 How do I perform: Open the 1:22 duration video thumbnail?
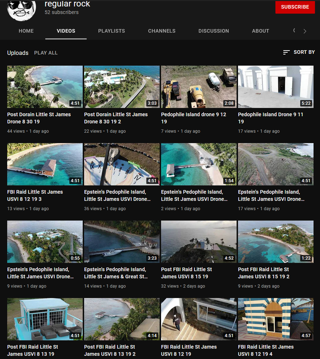pyautogui.click(x=276, y=242)
